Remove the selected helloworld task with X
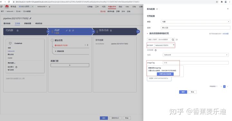 (x=174, y=45)
